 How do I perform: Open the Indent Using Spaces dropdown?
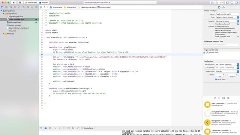[x=227, y=72]
